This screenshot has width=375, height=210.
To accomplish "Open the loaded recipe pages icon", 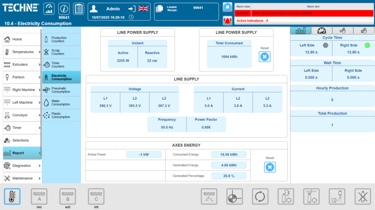I will (x=159, y=9).
